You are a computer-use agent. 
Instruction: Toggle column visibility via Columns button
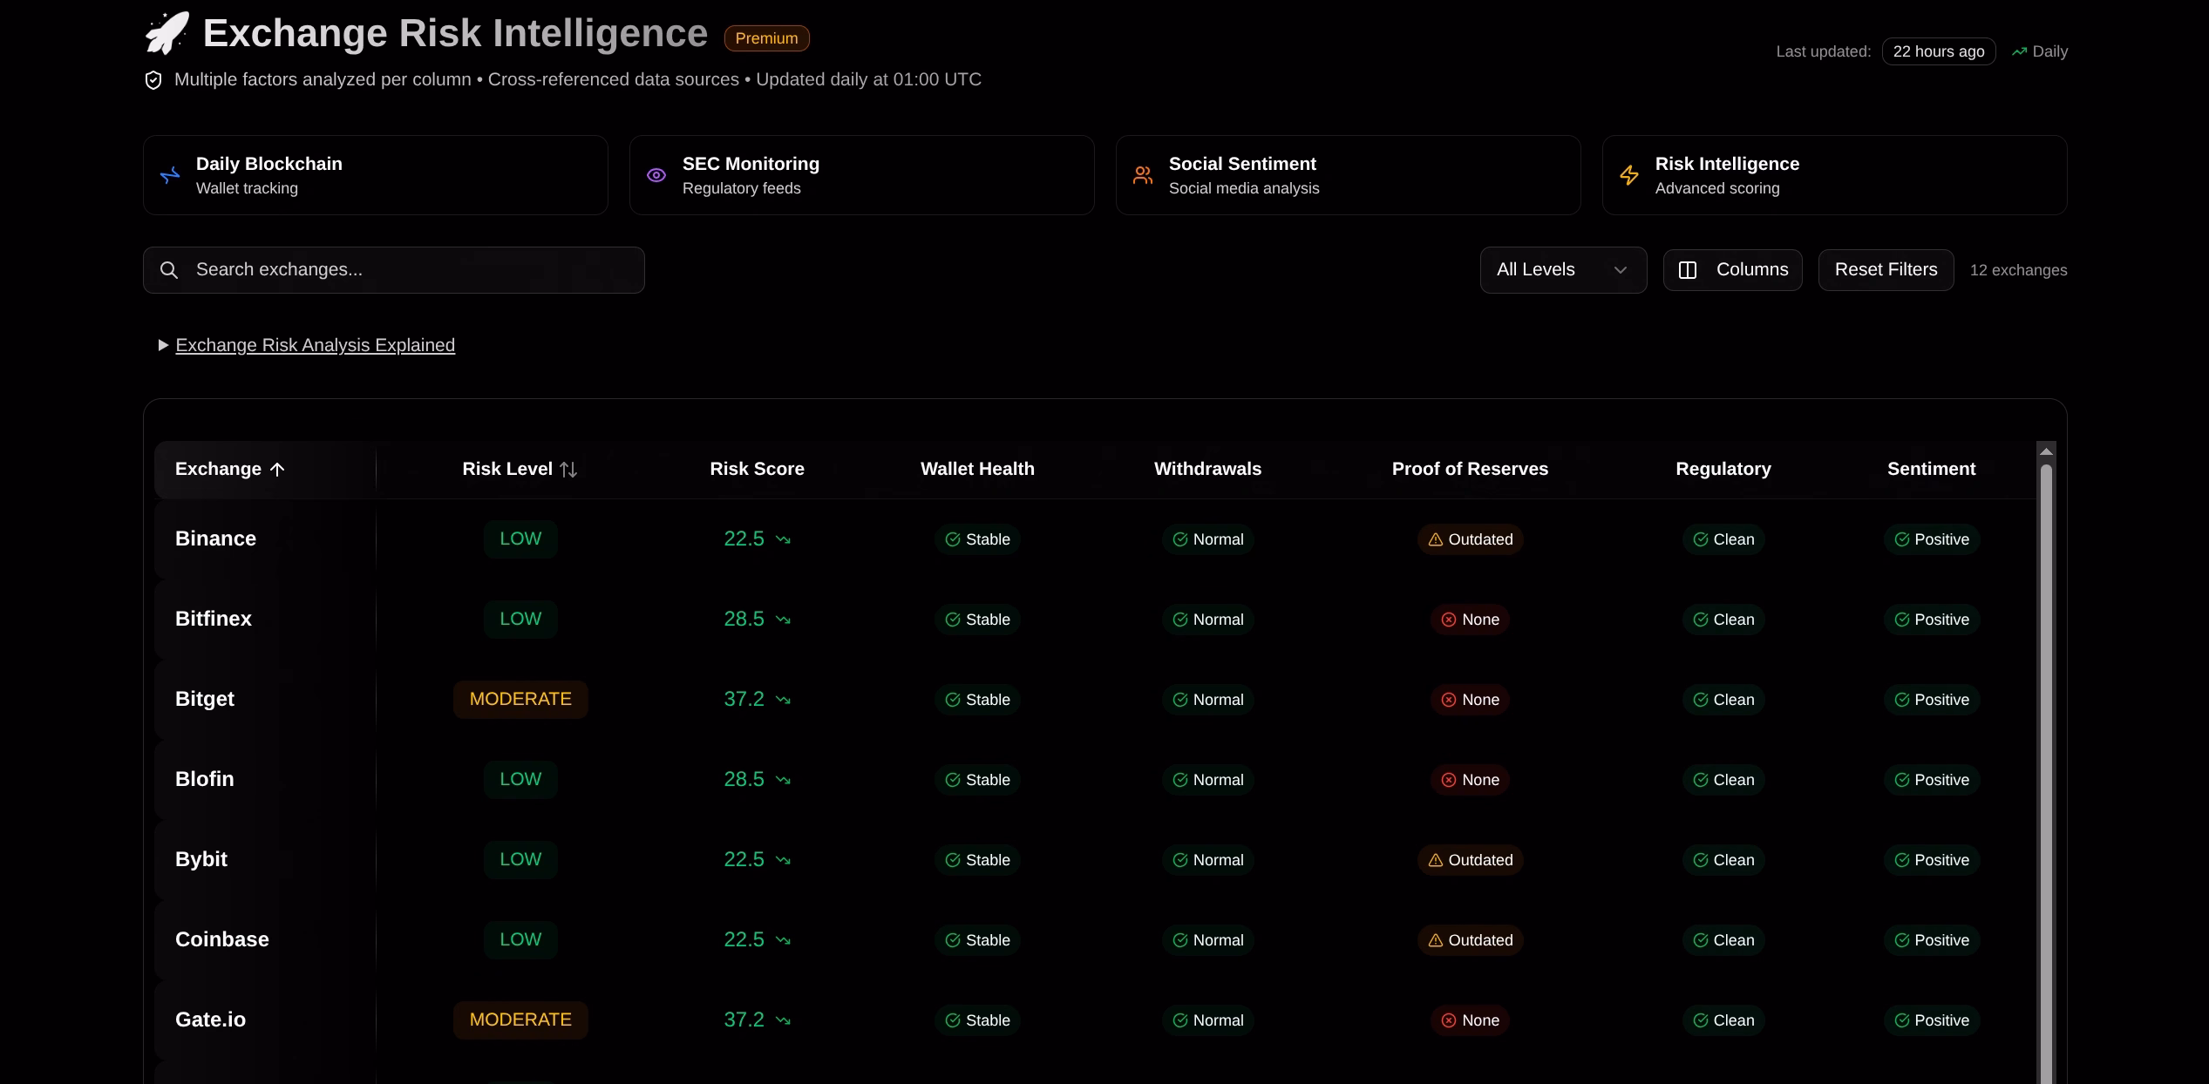pyautogui.click(x=1732, y=269)
